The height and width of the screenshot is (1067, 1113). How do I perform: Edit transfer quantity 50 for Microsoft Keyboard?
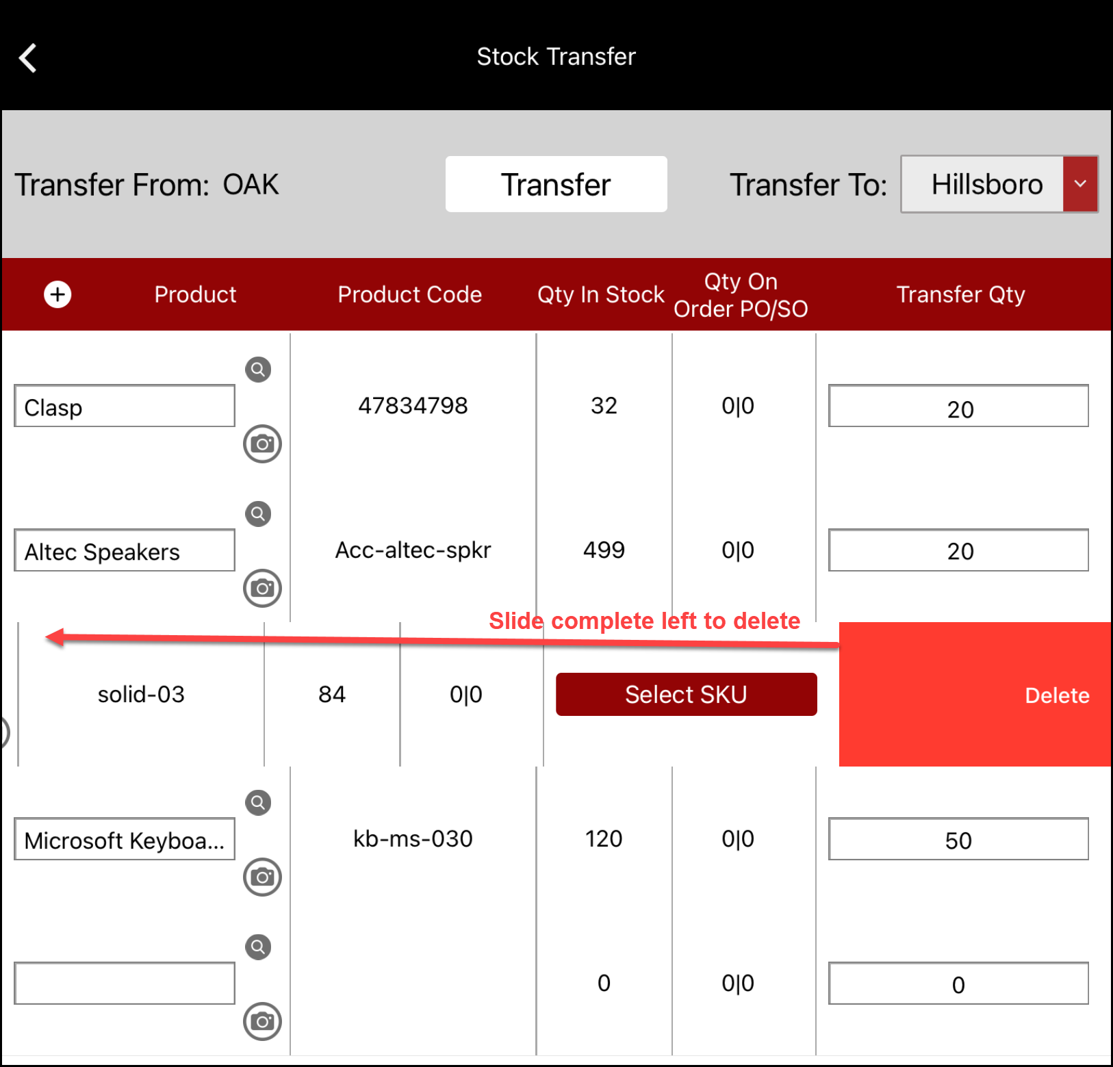(x=958, y=839)
